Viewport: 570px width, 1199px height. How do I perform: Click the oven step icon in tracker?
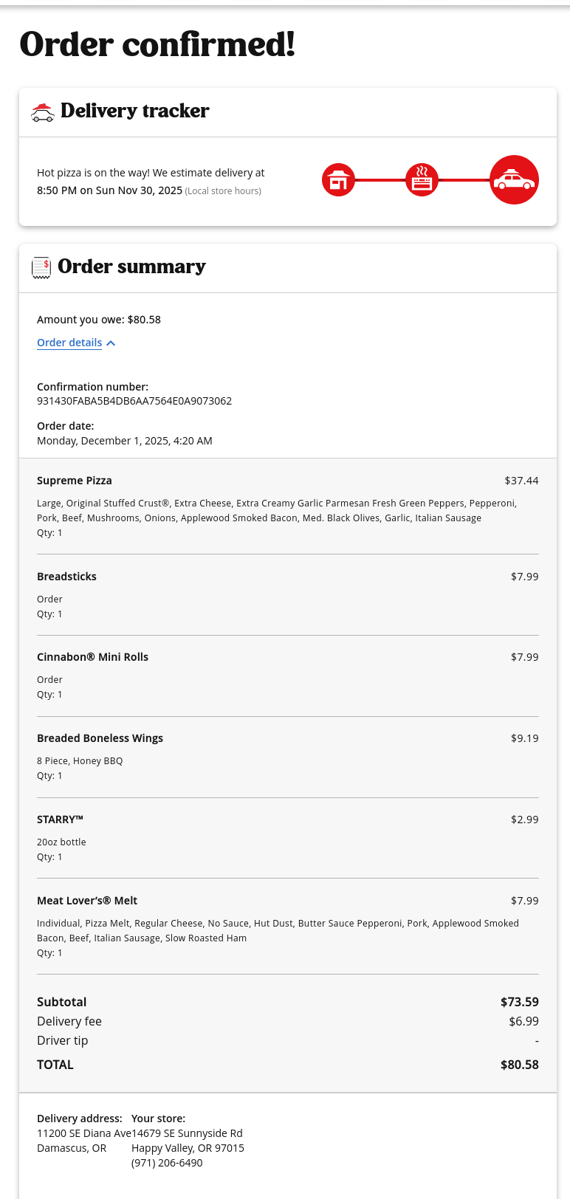coord(422,180)
